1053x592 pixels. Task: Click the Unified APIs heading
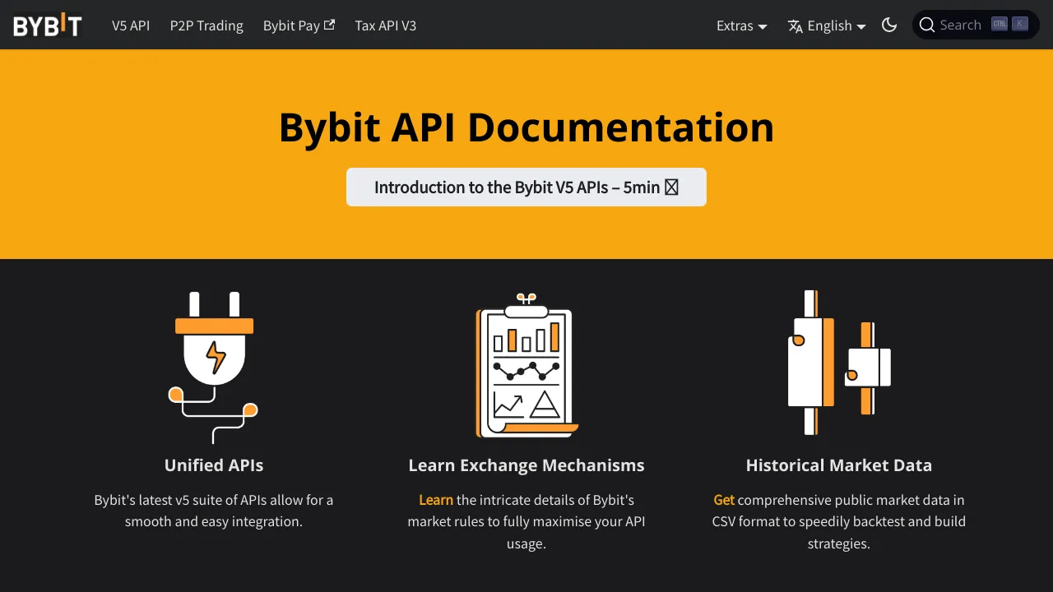[214, 465]
